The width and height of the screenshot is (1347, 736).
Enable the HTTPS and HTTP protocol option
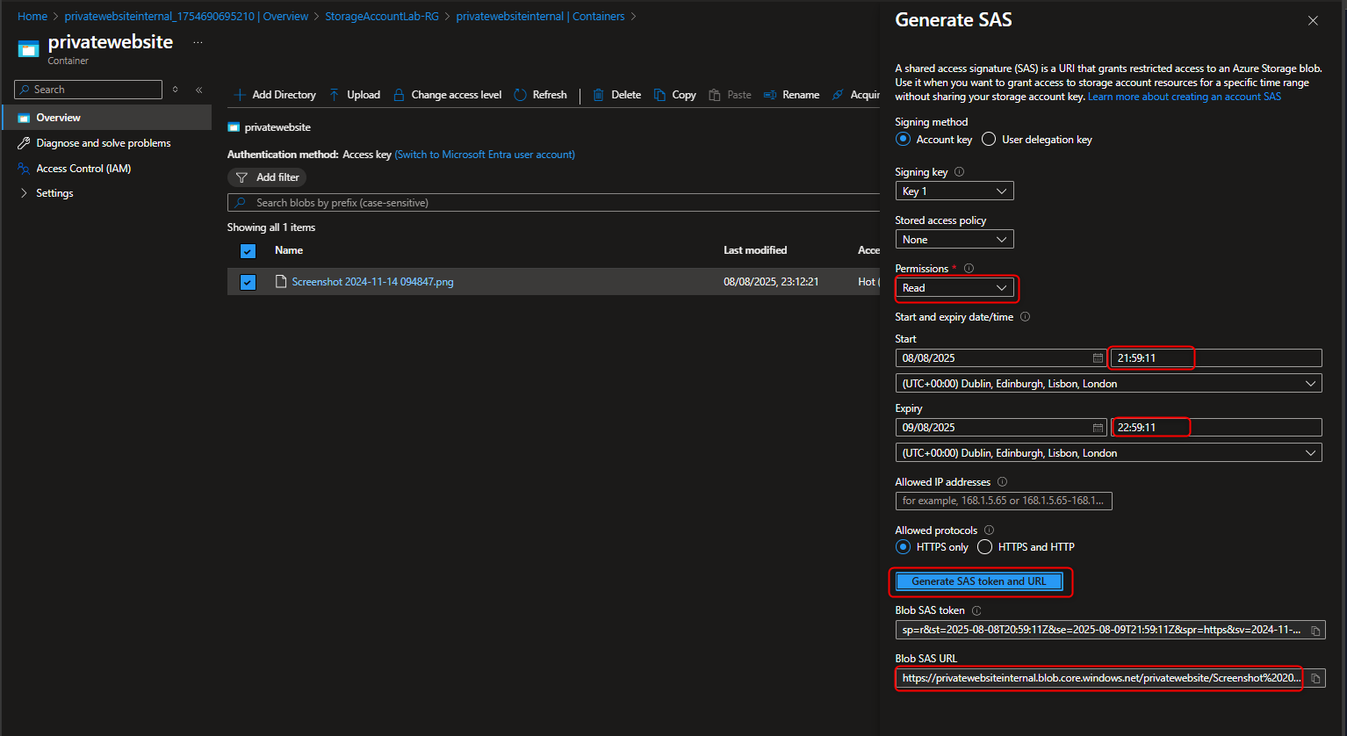(984, 546)
